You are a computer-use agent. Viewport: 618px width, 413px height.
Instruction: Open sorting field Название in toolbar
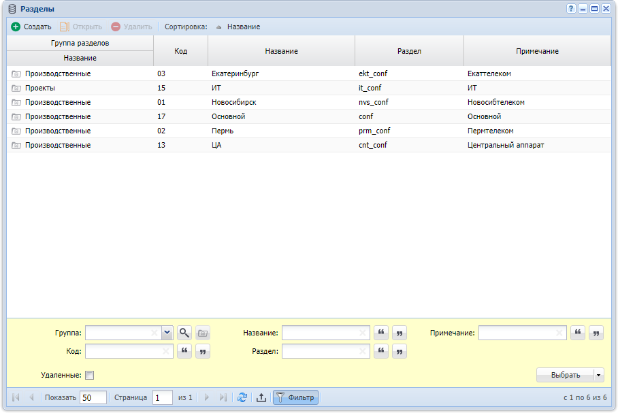(x=244, y=27)
